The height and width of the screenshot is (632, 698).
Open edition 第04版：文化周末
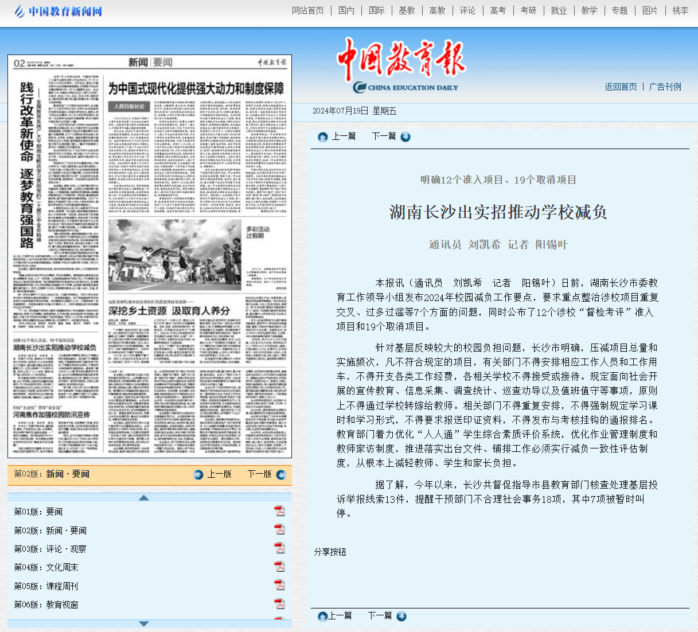[46, 567]
